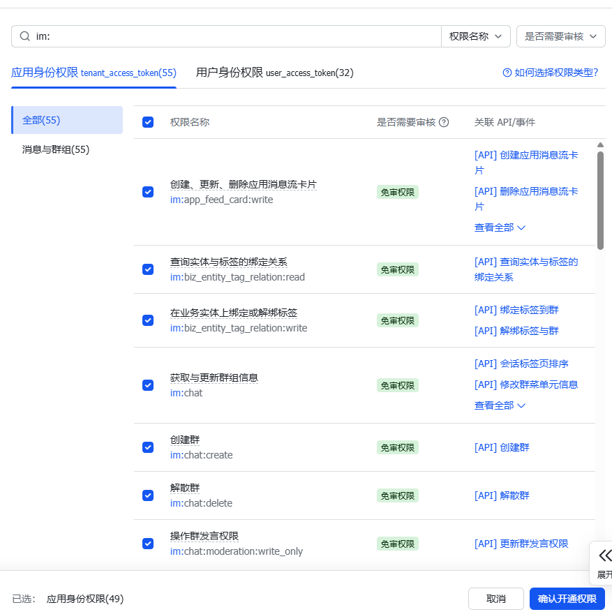Click the search magnifier icon

click(x=24, y=36)
